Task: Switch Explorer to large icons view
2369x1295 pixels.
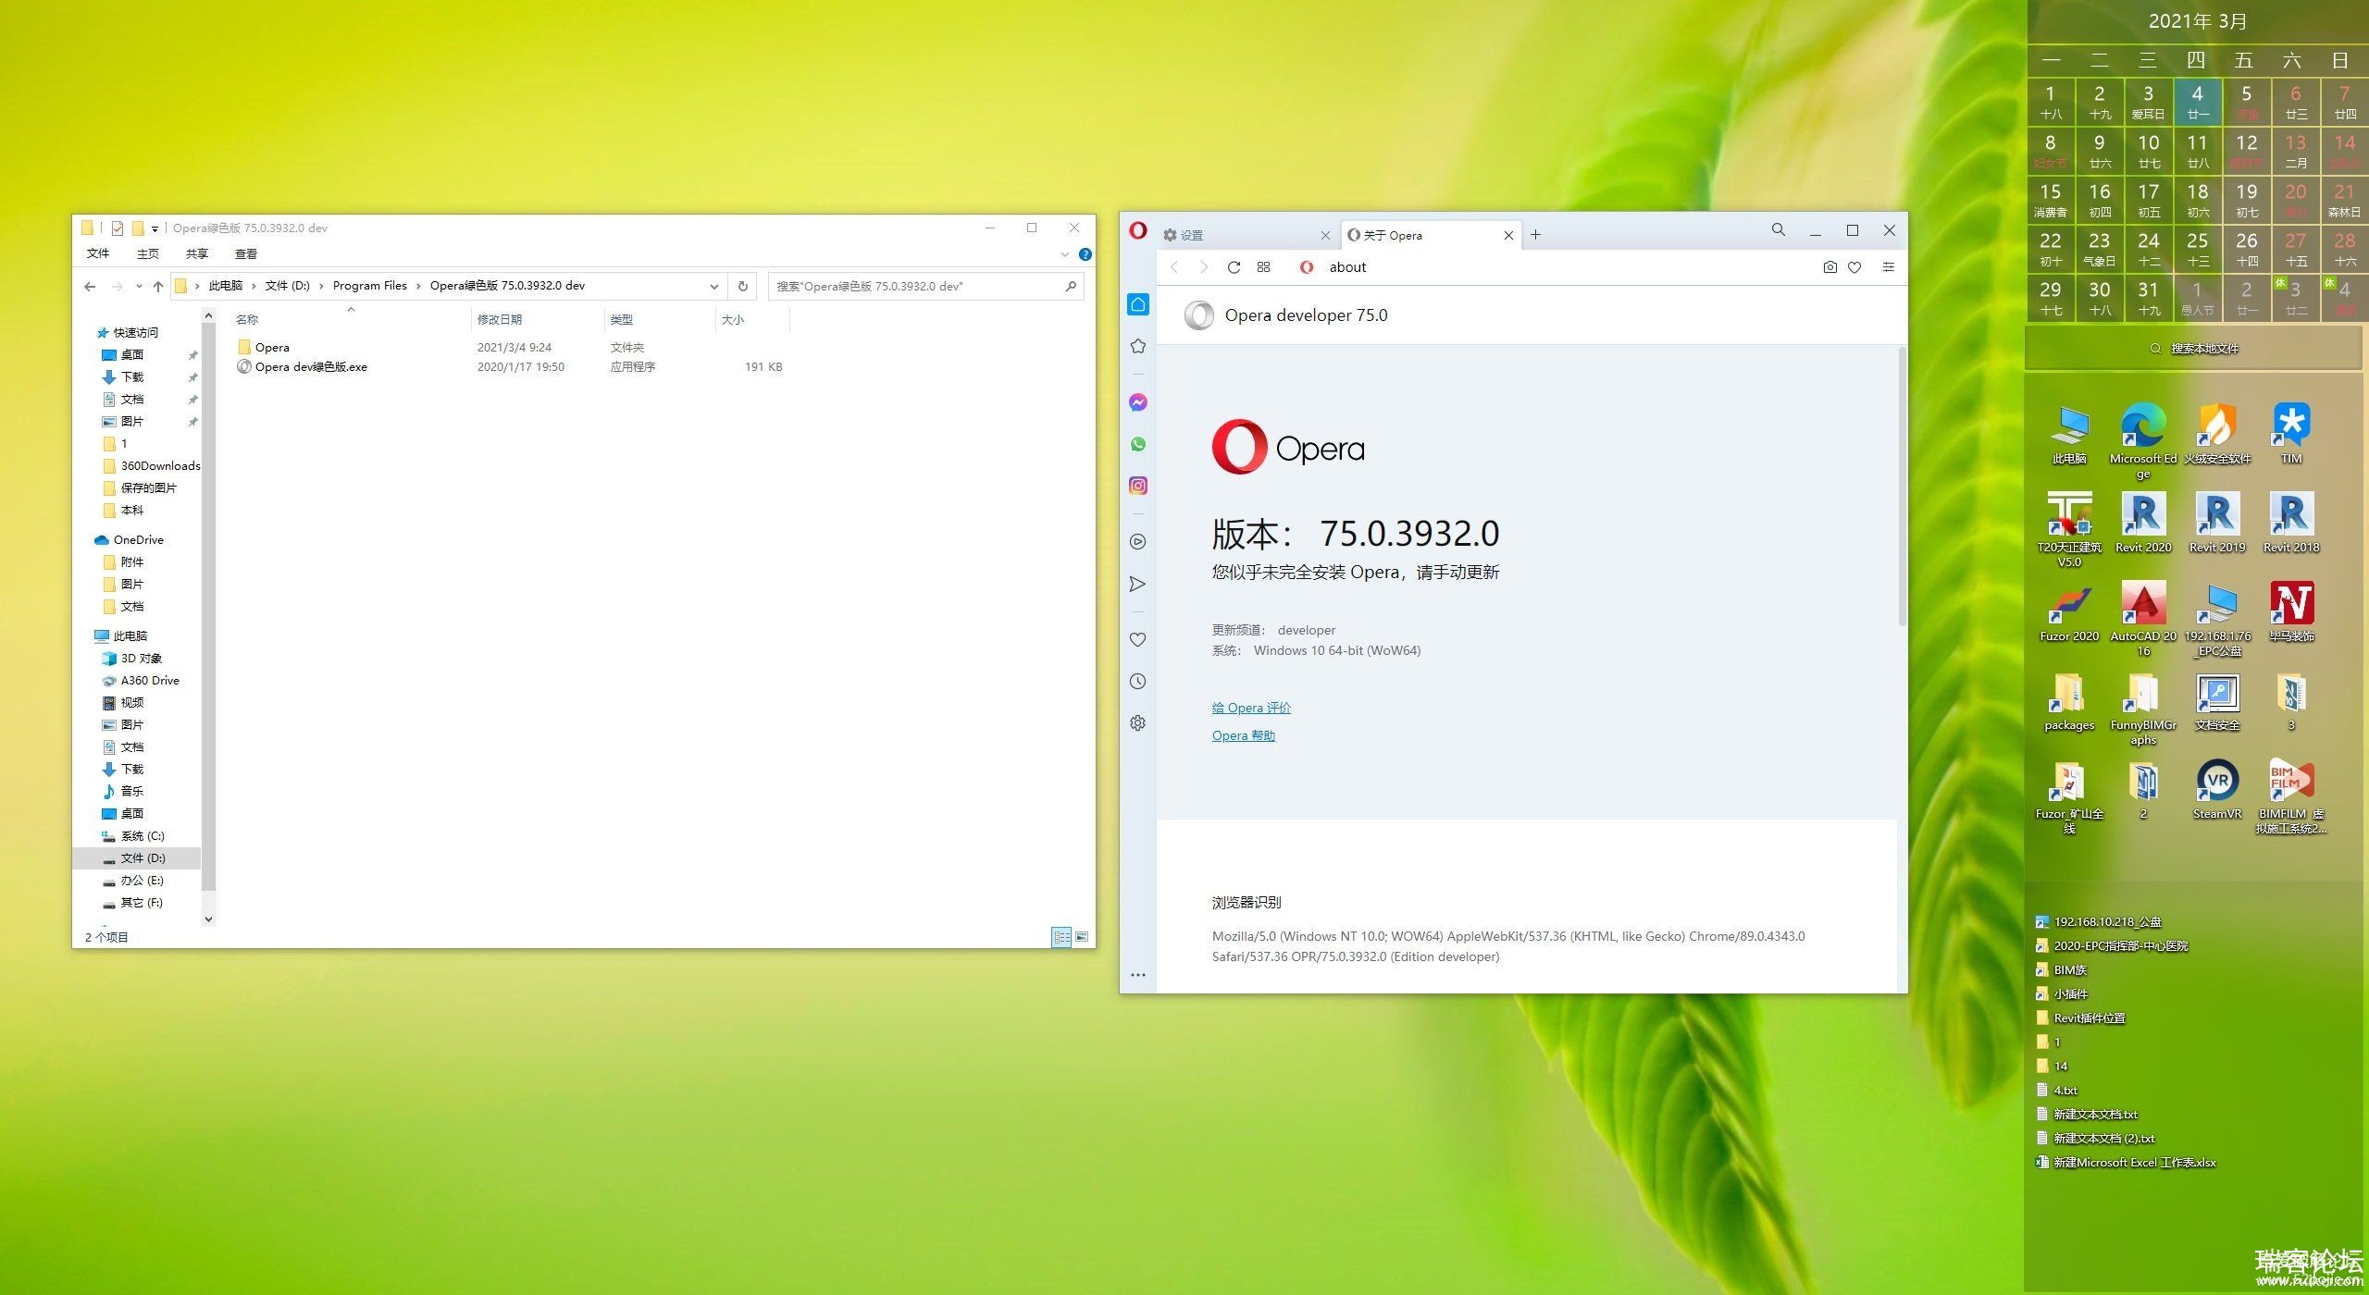Action: [x=1081, y=937]
